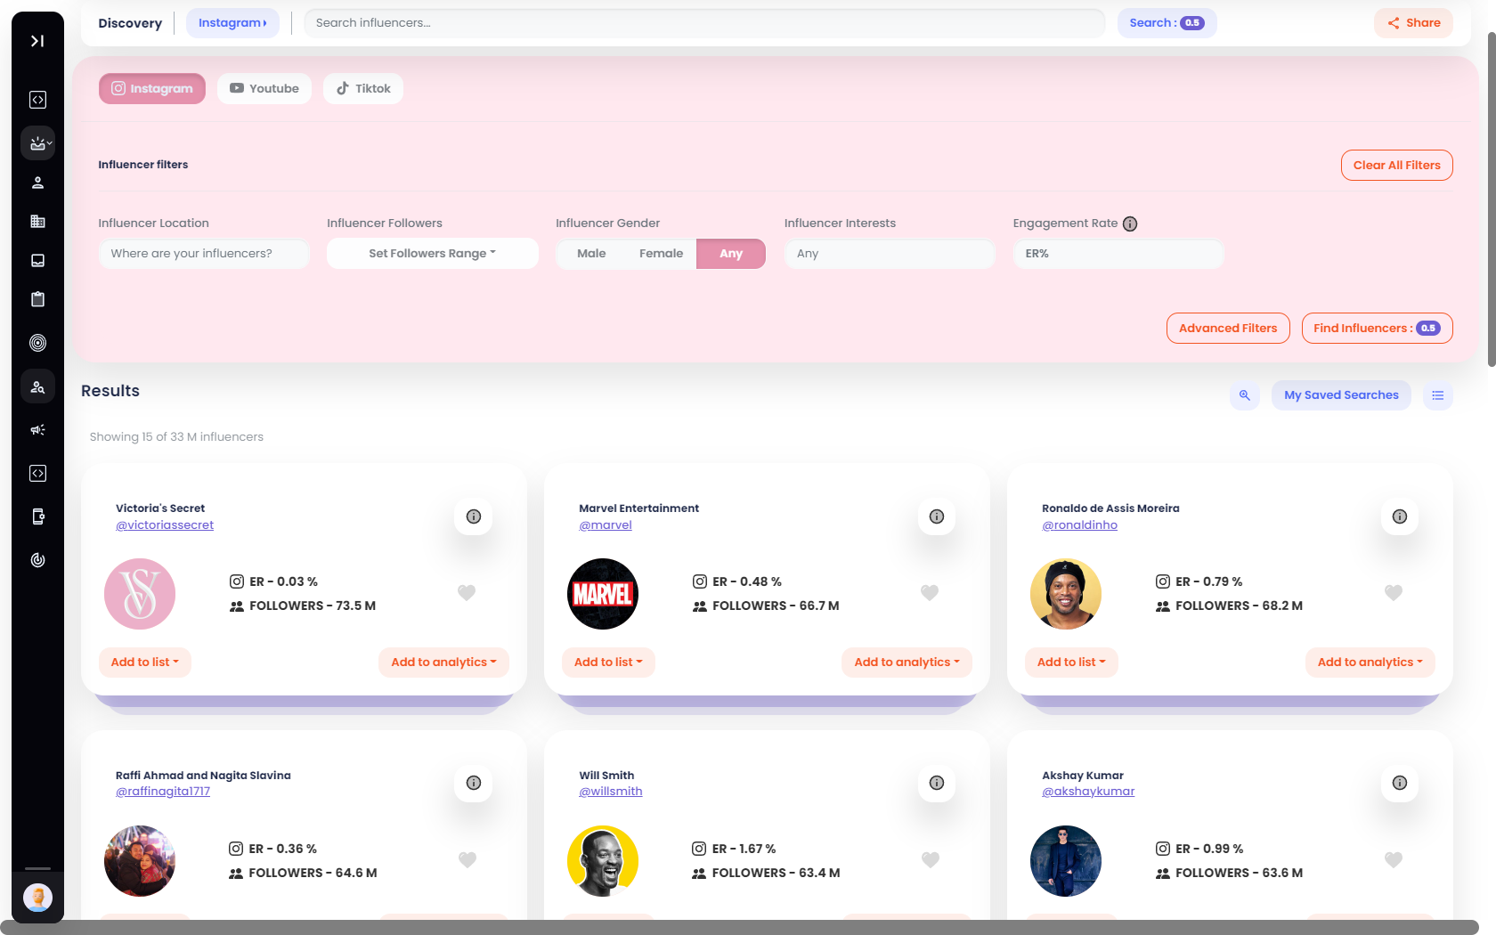Open My Saved Searches

point(1341,395)
